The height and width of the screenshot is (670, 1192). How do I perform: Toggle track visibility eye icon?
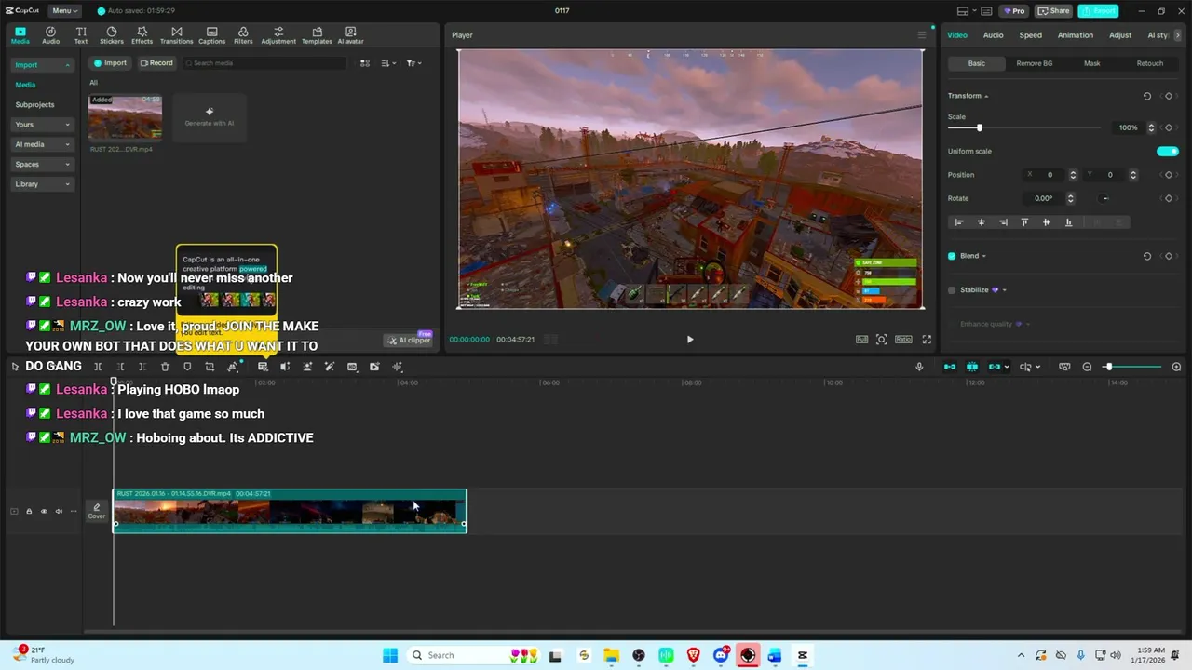(43, 511)
